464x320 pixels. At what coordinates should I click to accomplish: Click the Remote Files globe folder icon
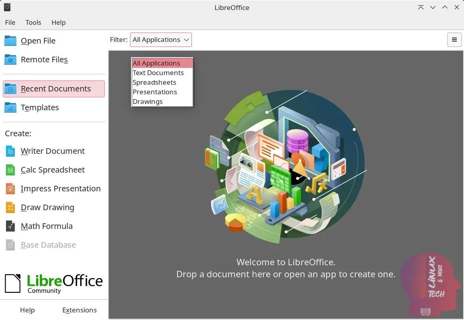(10, 59)
